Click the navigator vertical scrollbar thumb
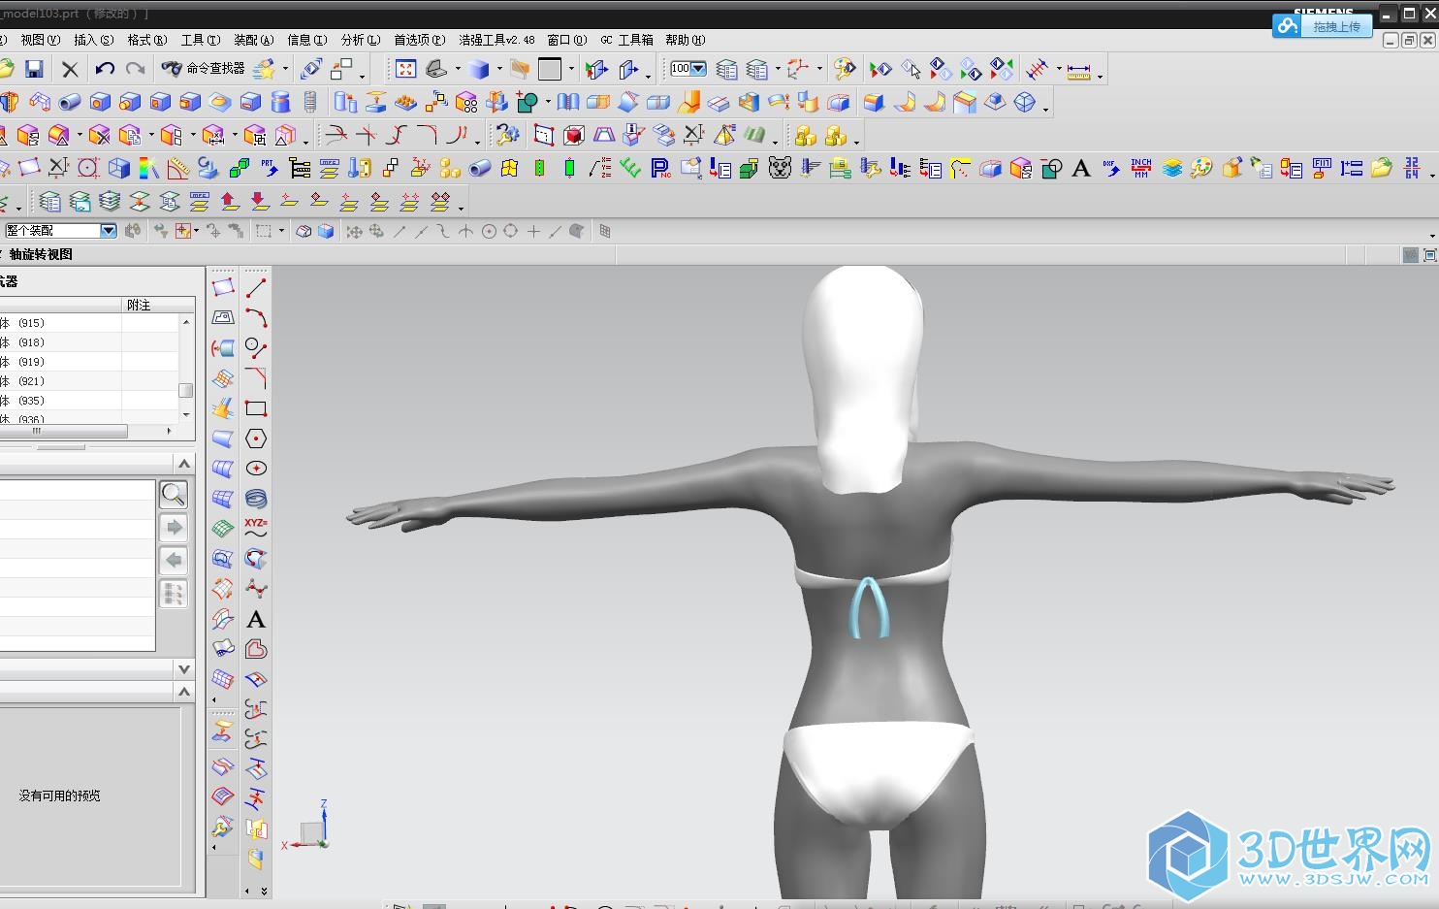1439x909 pixels. (186, 390)
